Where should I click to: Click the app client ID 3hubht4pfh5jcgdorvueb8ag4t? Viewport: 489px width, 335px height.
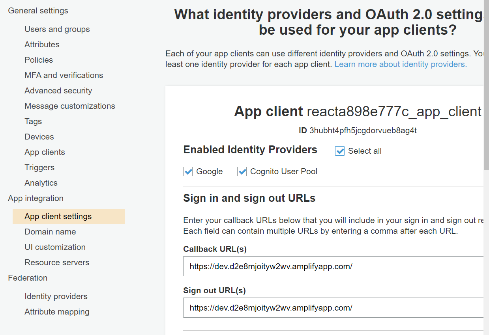(363, 130)
